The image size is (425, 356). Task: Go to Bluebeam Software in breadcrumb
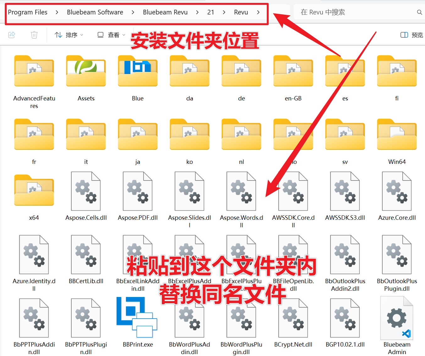click(95, 12)
